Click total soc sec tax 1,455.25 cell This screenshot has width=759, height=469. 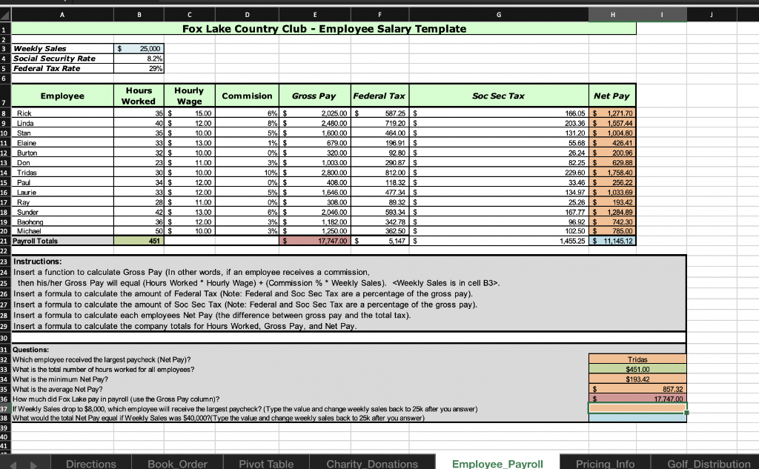click(499, 241)
